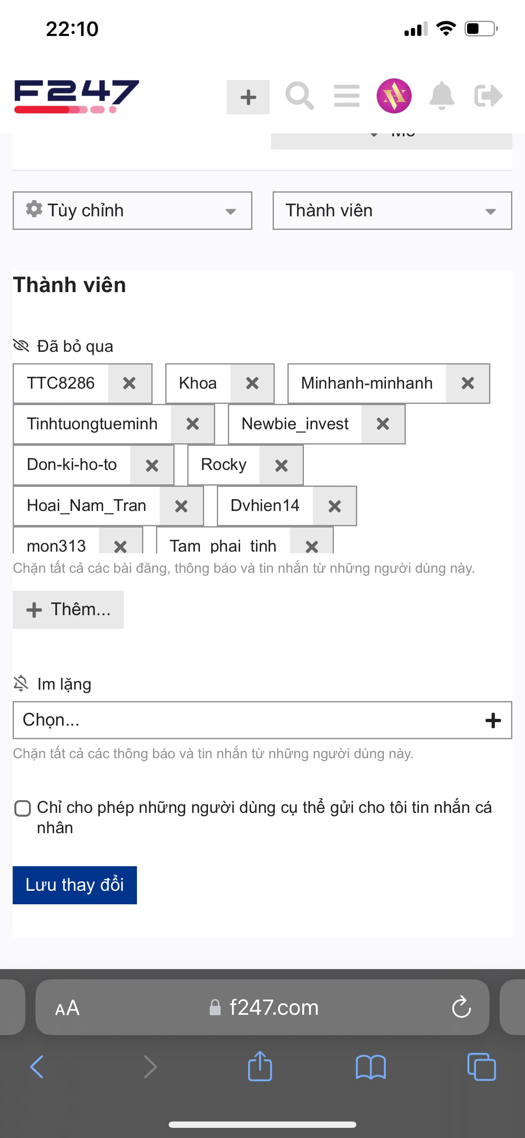Viewport: 525px width, 1138px height.
Task: Open Safari tabs overview icon
Action: 481,1067
